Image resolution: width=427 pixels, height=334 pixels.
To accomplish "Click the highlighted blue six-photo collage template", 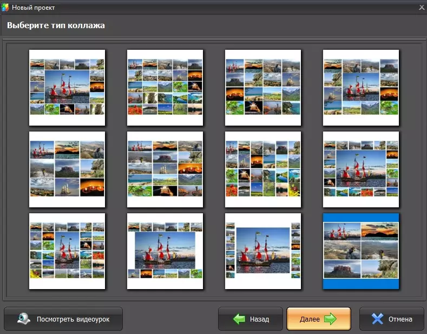I will pyautogui.click(x=361, y=251).
